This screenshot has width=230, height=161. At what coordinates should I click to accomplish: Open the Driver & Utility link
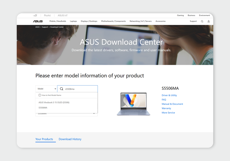point(169,95)
